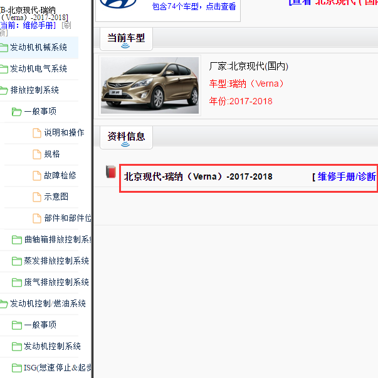Select the 当前车型 tab header

click(126, 39)
